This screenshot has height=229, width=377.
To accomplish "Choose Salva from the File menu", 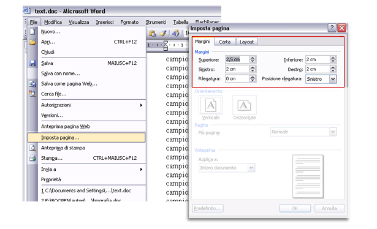I will point(86,63).
